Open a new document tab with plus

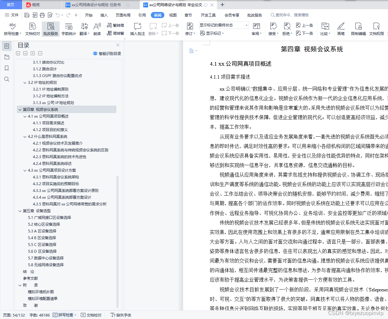pos(222,5)
